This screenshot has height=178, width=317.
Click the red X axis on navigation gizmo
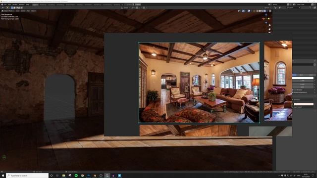(264, 19)
